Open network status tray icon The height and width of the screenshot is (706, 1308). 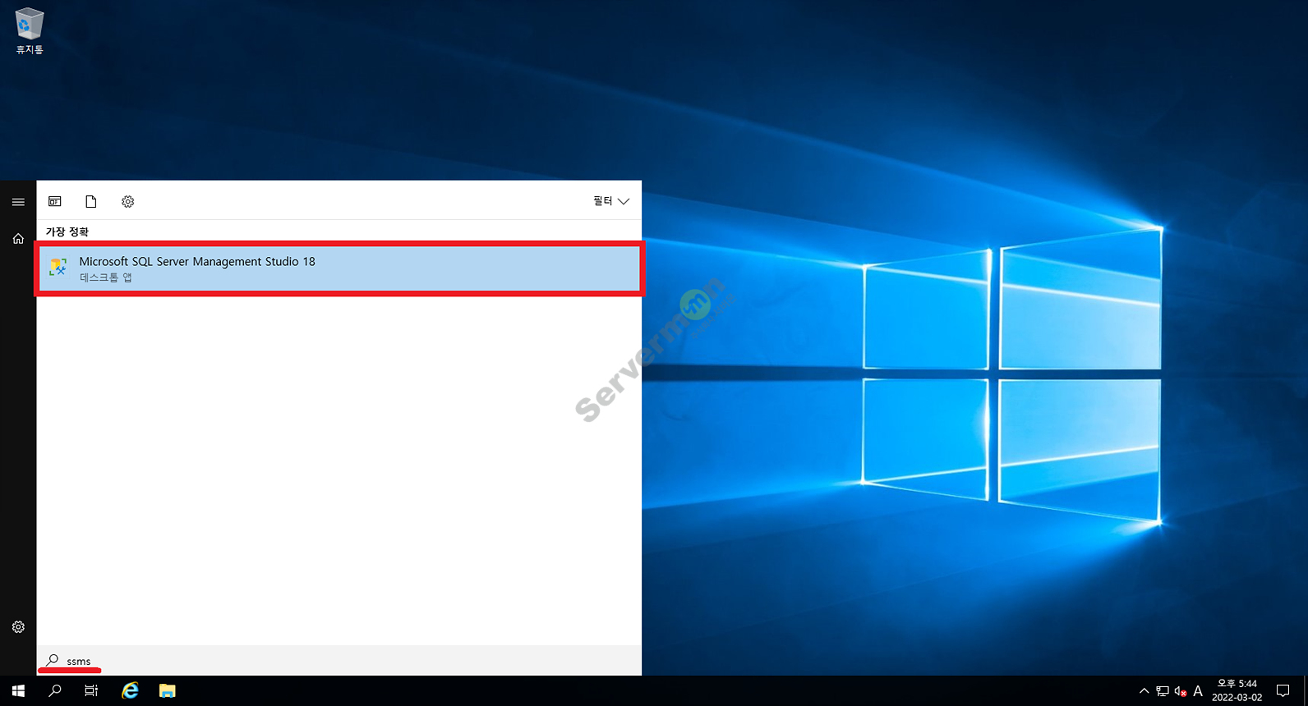1163,691
